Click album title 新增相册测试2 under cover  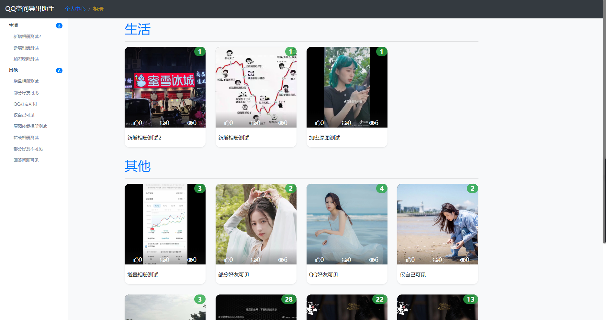pos(144,138)
